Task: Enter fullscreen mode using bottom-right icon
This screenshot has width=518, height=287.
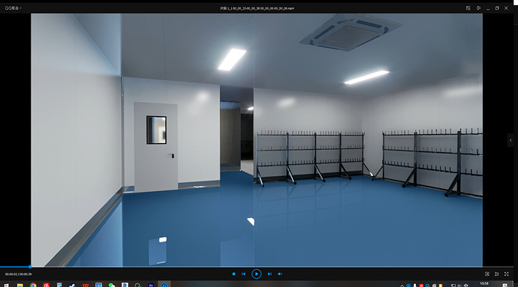Action: [x=507, y=274]
